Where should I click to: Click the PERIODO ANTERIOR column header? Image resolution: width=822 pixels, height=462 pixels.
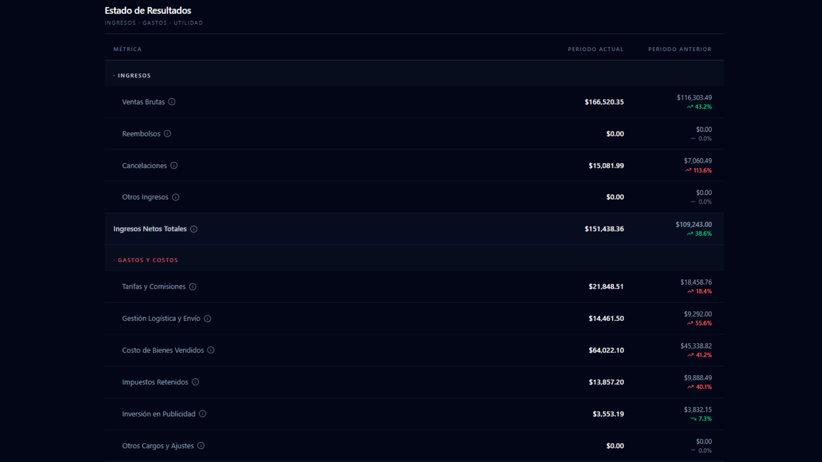[x=679, y=49]
